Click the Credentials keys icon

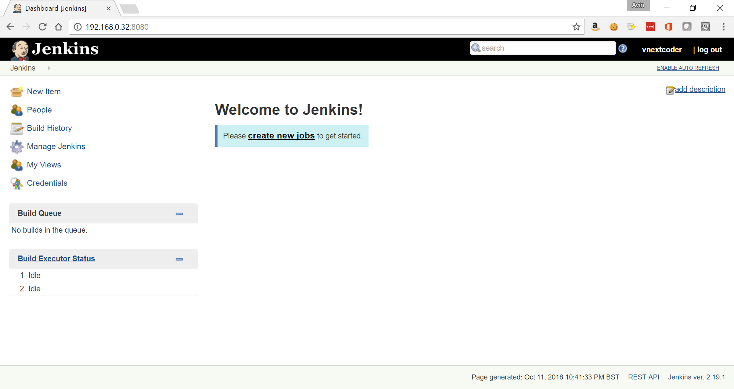click(16, 183)
